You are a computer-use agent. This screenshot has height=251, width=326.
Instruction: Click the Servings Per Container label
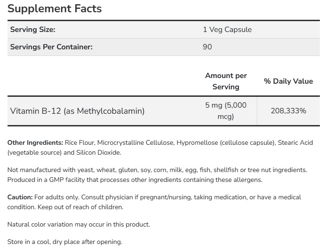tap(51, 47)
